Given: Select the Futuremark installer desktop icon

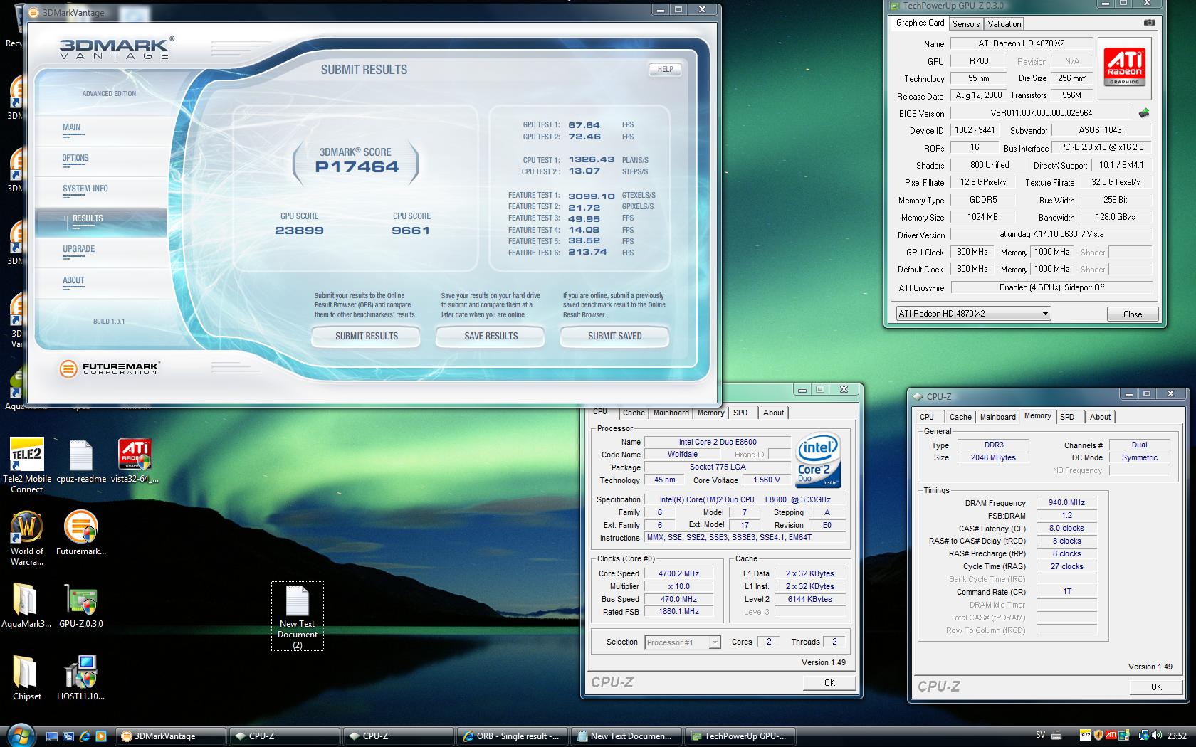Looking at the screenshot, I should click(x=80, y=534).
